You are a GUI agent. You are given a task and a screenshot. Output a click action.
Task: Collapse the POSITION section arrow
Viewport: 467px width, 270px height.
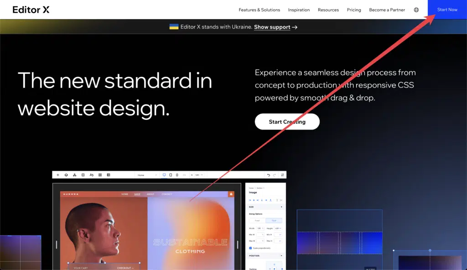pyautogui.click(x=281, y=256)
